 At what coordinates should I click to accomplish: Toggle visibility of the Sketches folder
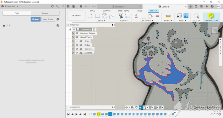coord(77,53)
